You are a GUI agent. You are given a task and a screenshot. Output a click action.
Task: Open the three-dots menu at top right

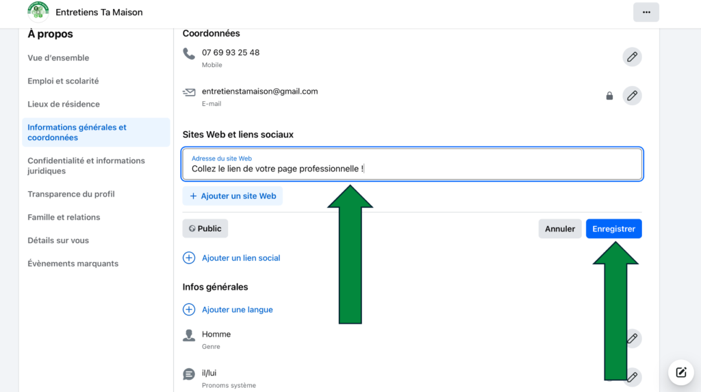click(x=646, y=12)
